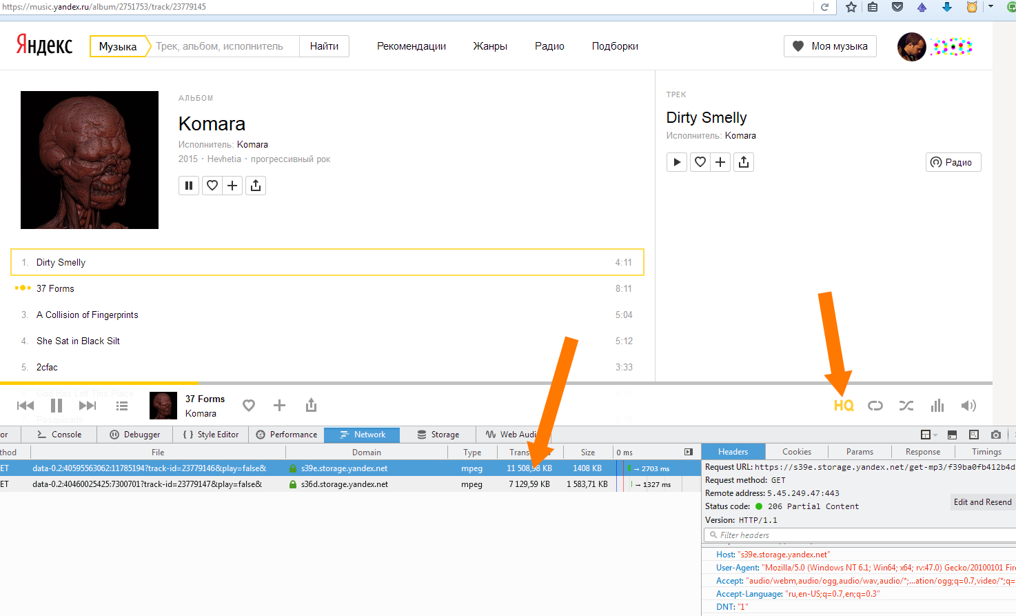Open the play queue list icon
Viewport: 1016px width, 616px height.
coord(122,406)
